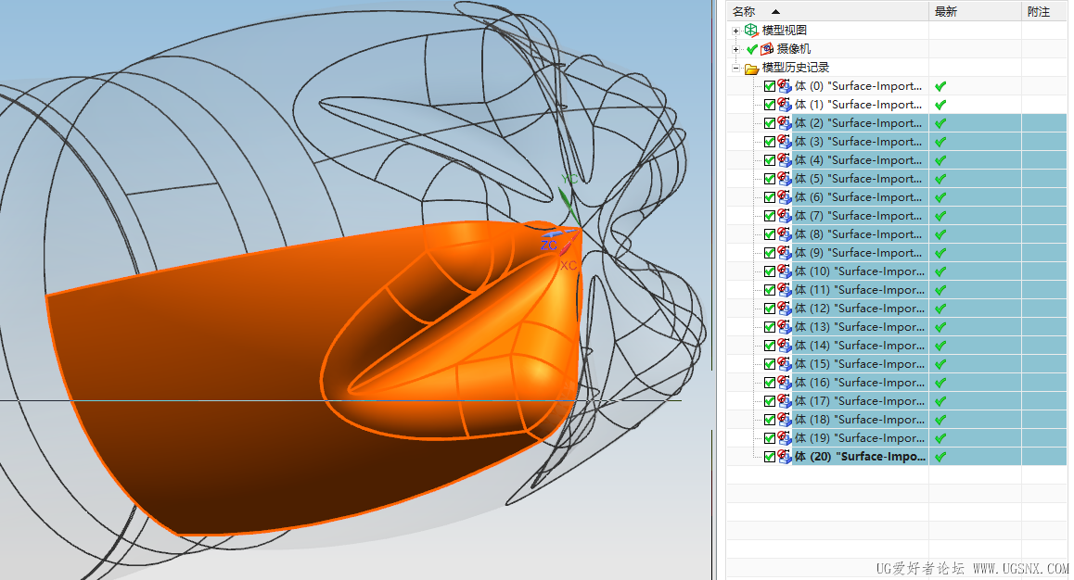Click the 摄像机 camera icon

click(767, 49)
